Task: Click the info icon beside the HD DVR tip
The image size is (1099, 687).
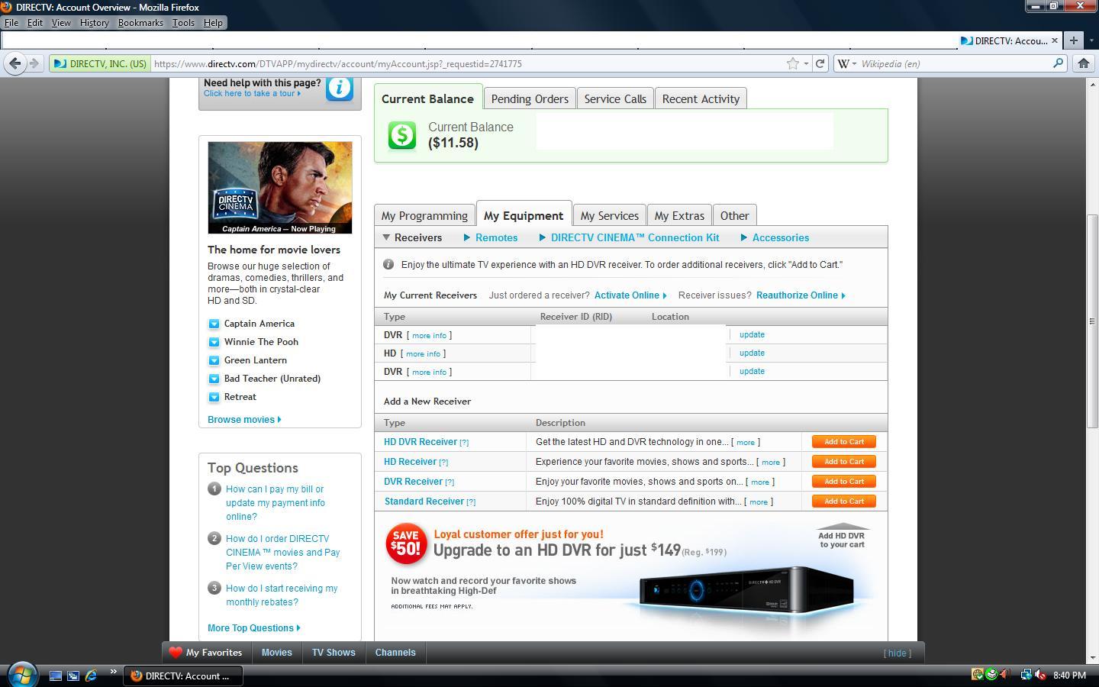Action: pyautogui.click(x=388, y=264)
